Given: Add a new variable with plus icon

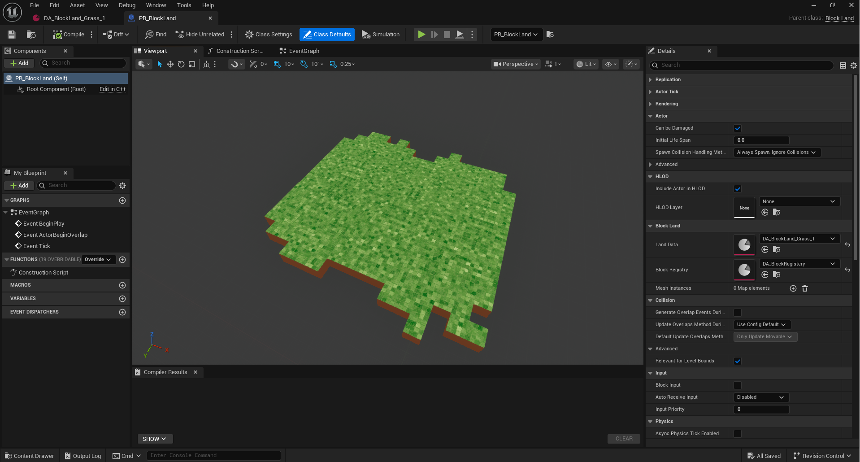Looking at the screenshot, I should pos(122,299).
